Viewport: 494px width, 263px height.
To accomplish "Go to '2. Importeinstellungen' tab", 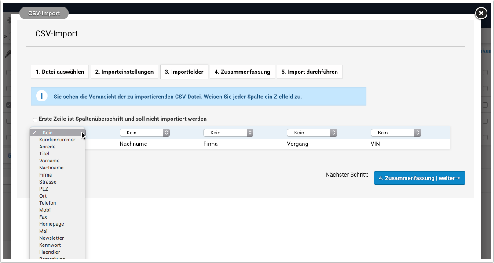I will [x=124, y=72].
